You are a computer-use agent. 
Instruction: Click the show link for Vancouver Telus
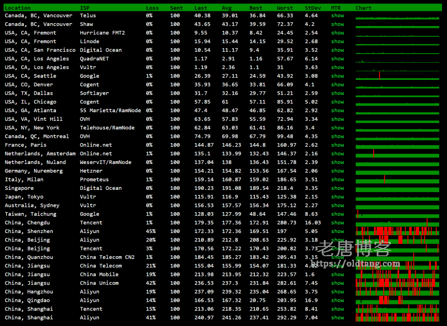pos(337,16)
